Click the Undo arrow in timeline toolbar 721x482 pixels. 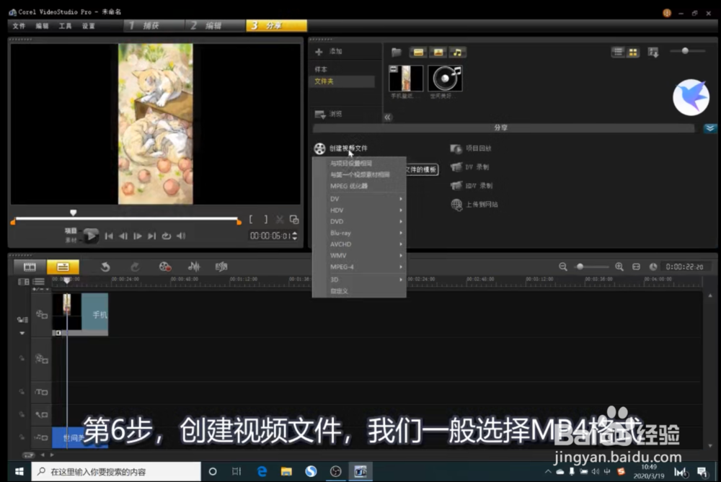105,267
